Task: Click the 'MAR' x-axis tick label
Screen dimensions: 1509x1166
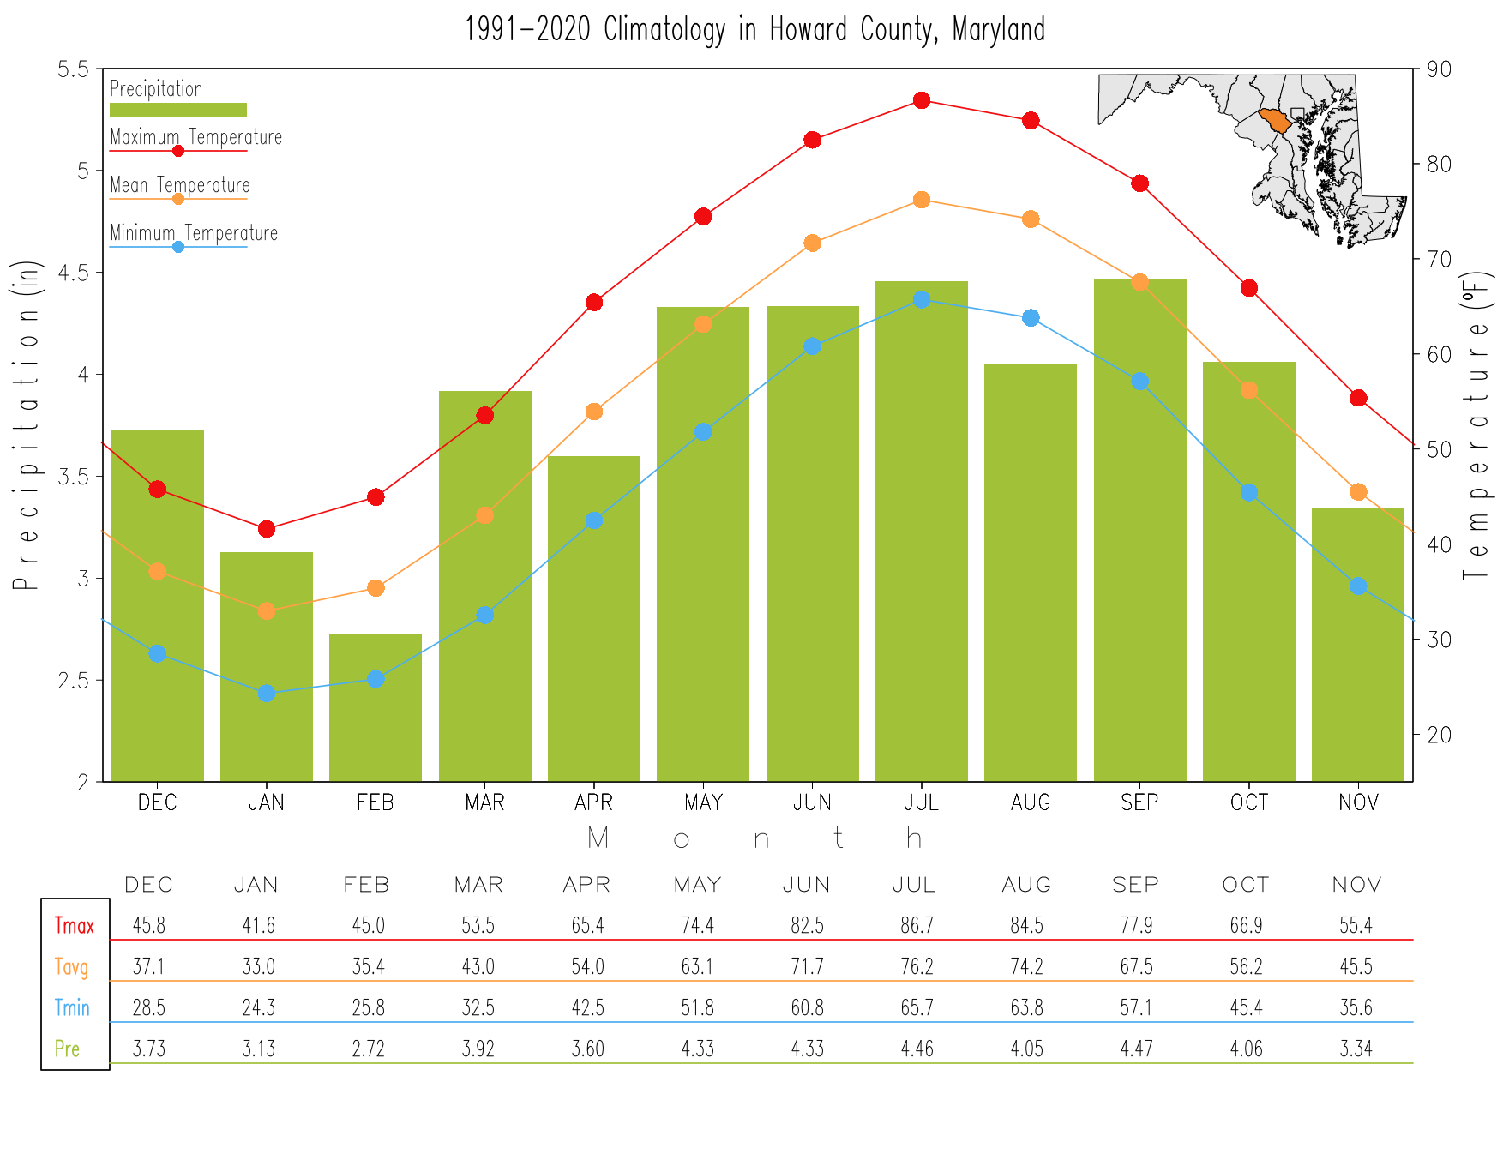Action: click(x=484, y=803)
